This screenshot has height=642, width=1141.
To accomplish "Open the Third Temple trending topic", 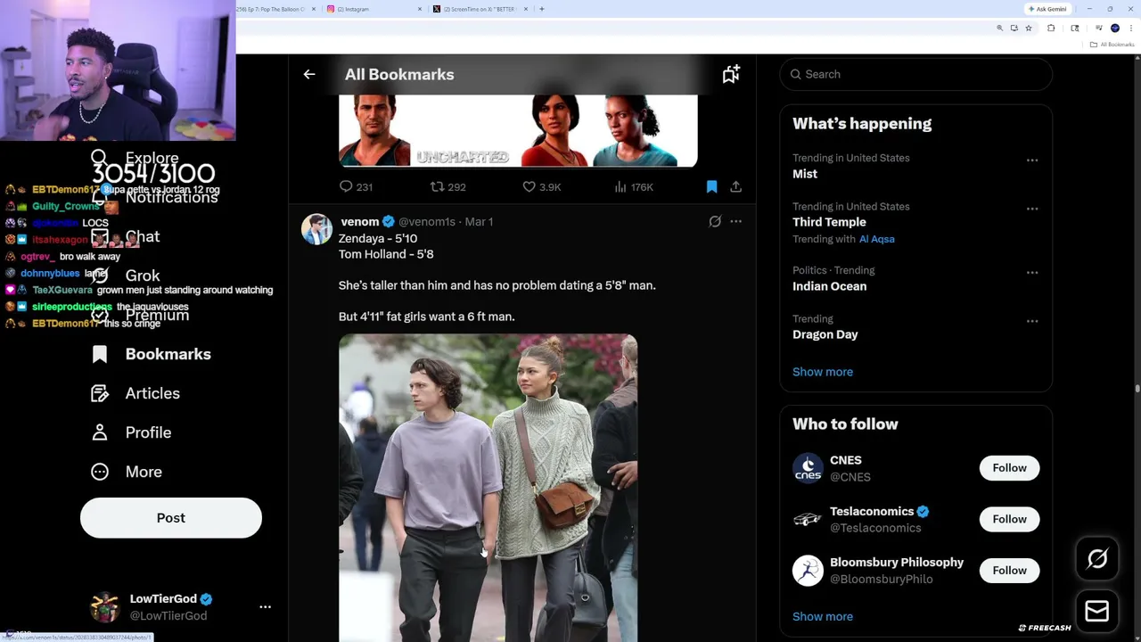I will coord(829,222).
